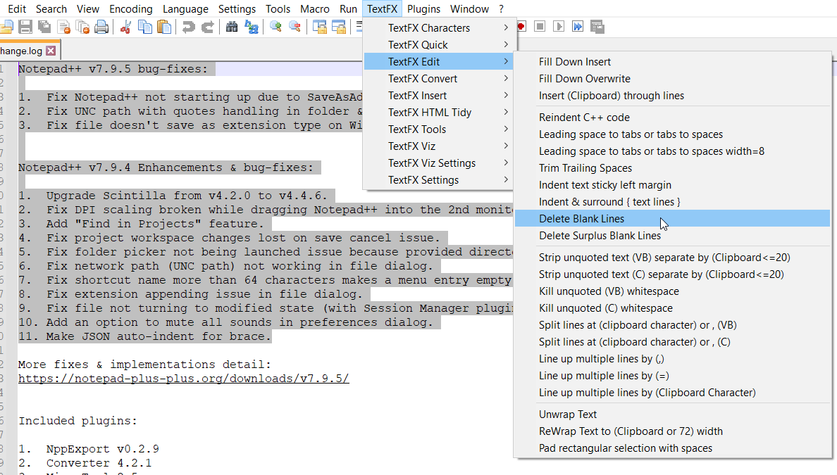This screenshot has width=837, height=475.
Task: Choose Line up multiple lines by (=)
Action: (x=673, y=376)
